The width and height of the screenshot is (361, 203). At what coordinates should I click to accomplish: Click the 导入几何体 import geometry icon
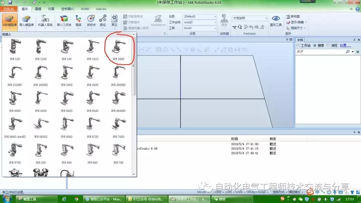coord(64,21)
